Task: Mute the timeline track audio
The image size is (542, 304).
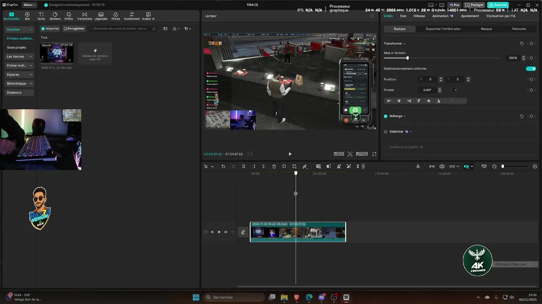Action: (x=226, y=232)
